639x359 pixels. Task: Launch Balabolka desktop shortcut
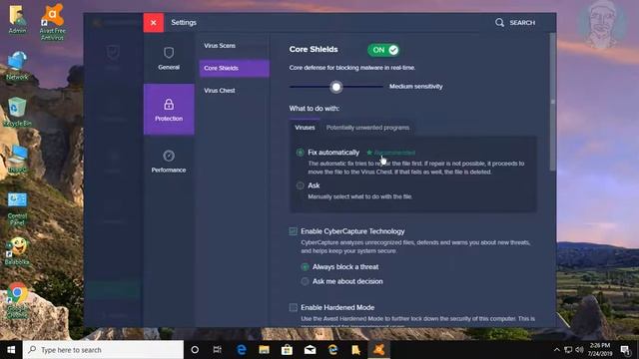(17, 251)
